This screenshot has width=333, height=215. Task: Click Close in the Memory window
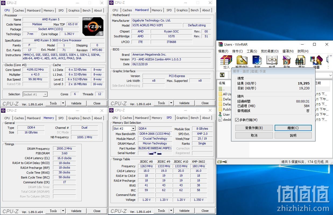pos(97,211)
